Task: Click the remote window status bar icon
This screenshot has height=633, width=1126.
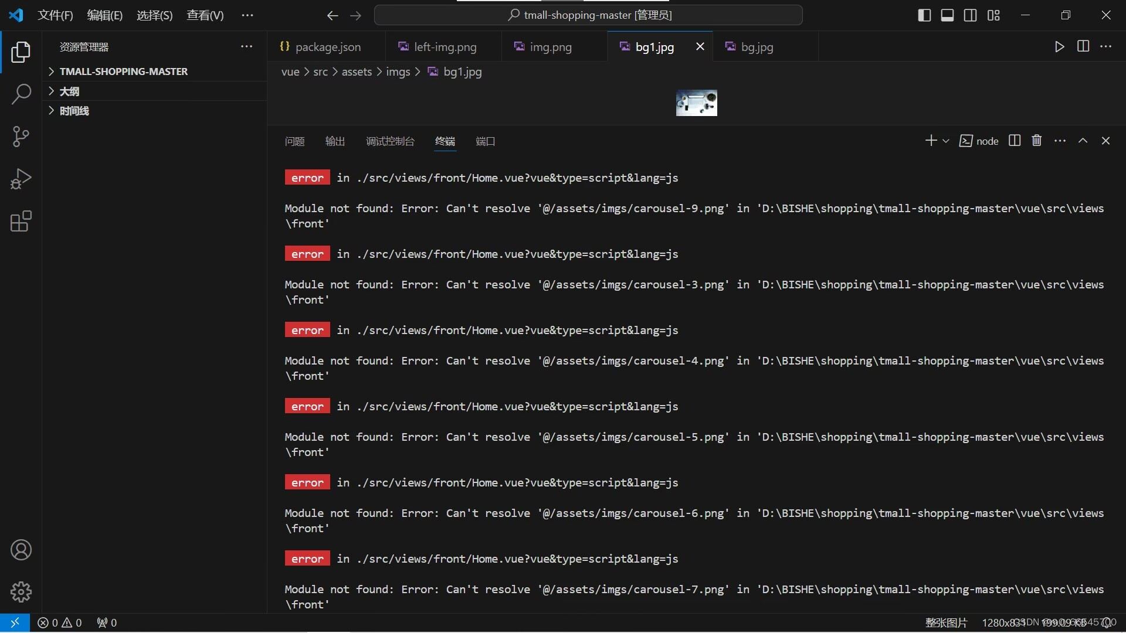Action: point(15,622)
